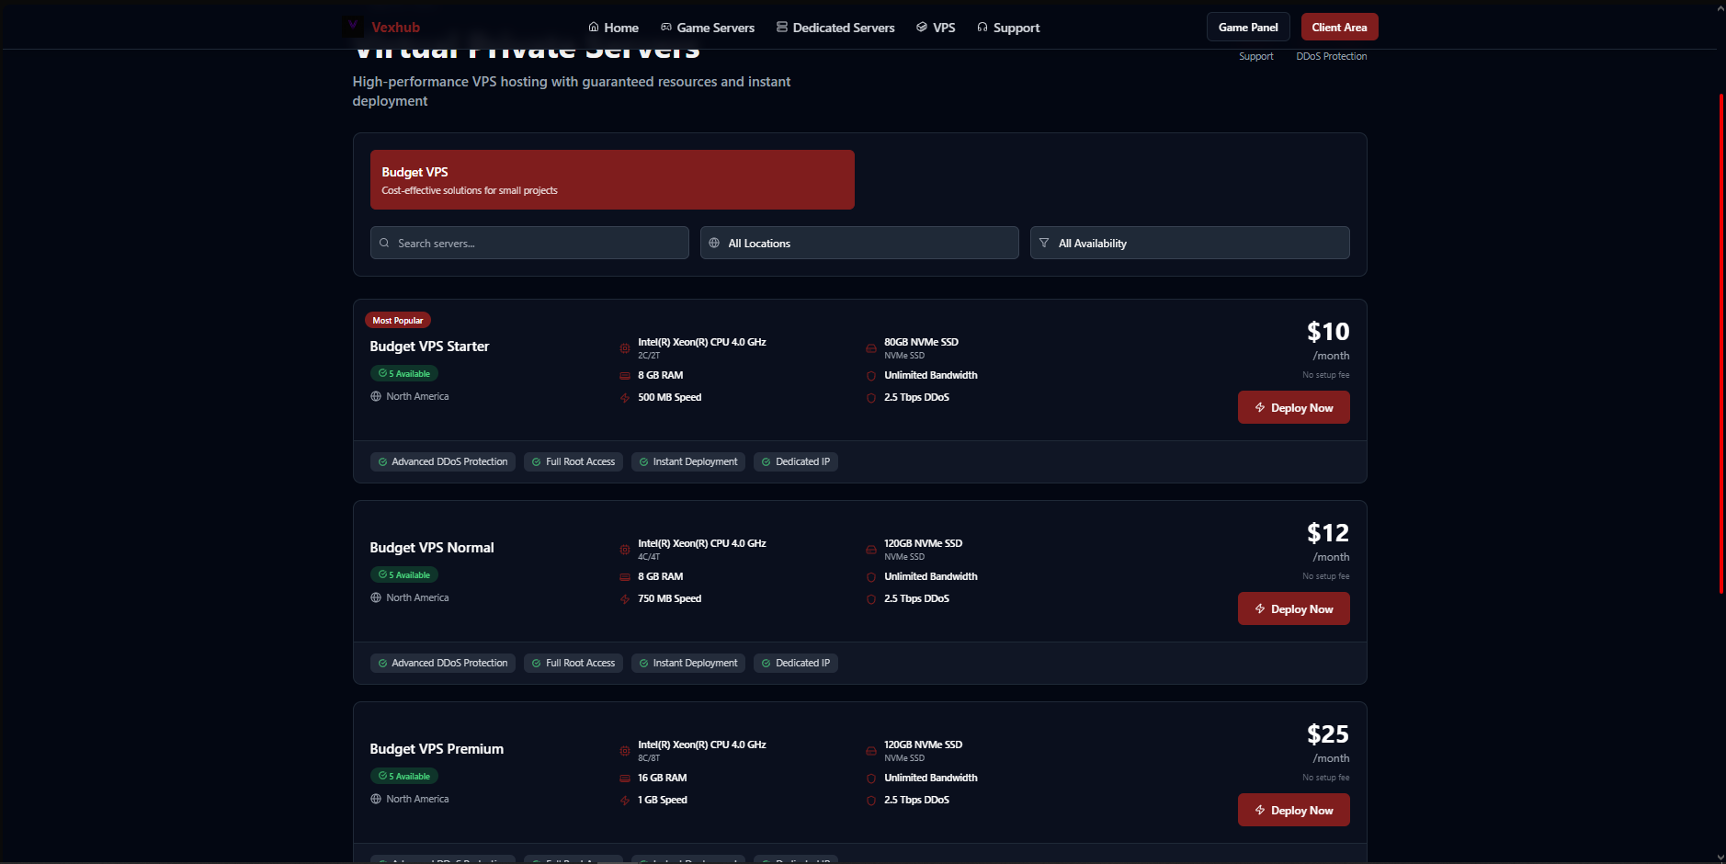Click the lightning bolt icon on Deploy Now
The height and width of the screenshot is (864, 1726).
click(1258, 407)
